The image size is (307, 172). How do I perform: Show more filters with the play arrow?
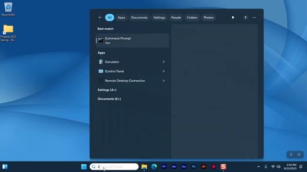(x=233, y=18)
